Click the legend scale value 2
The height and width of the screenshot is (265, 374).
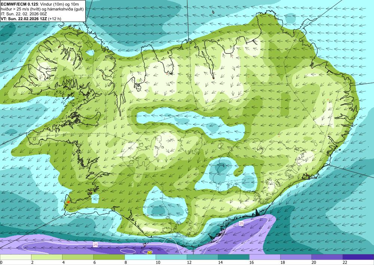(32, 262)
